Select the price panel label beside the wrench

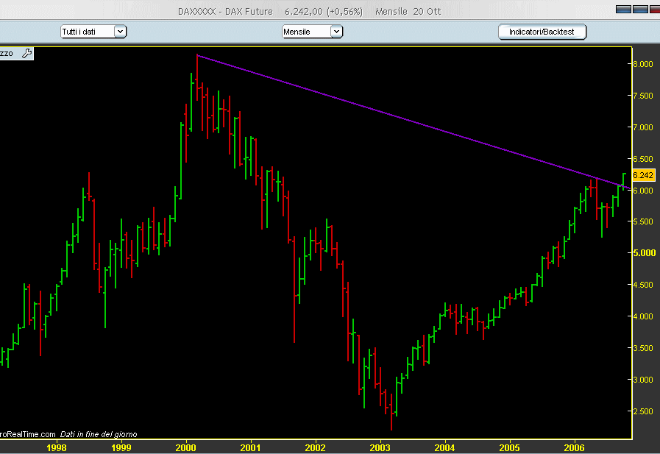(7, 53)
